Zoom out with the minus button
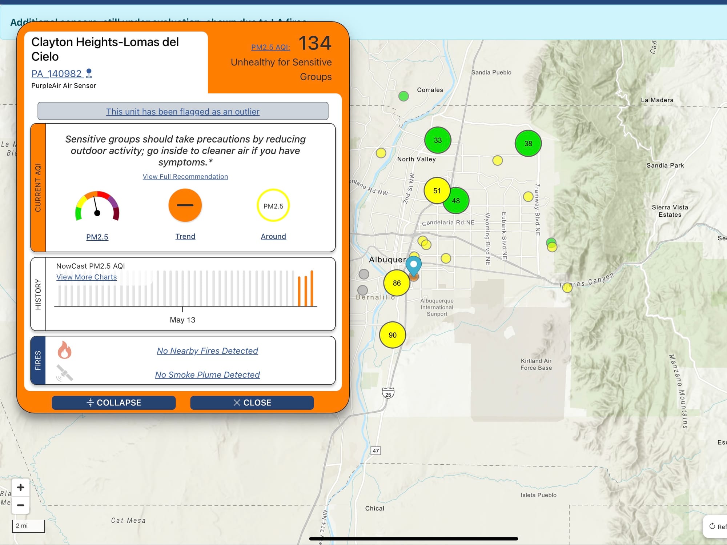This screenshot has height=545, width=727. 21,505
